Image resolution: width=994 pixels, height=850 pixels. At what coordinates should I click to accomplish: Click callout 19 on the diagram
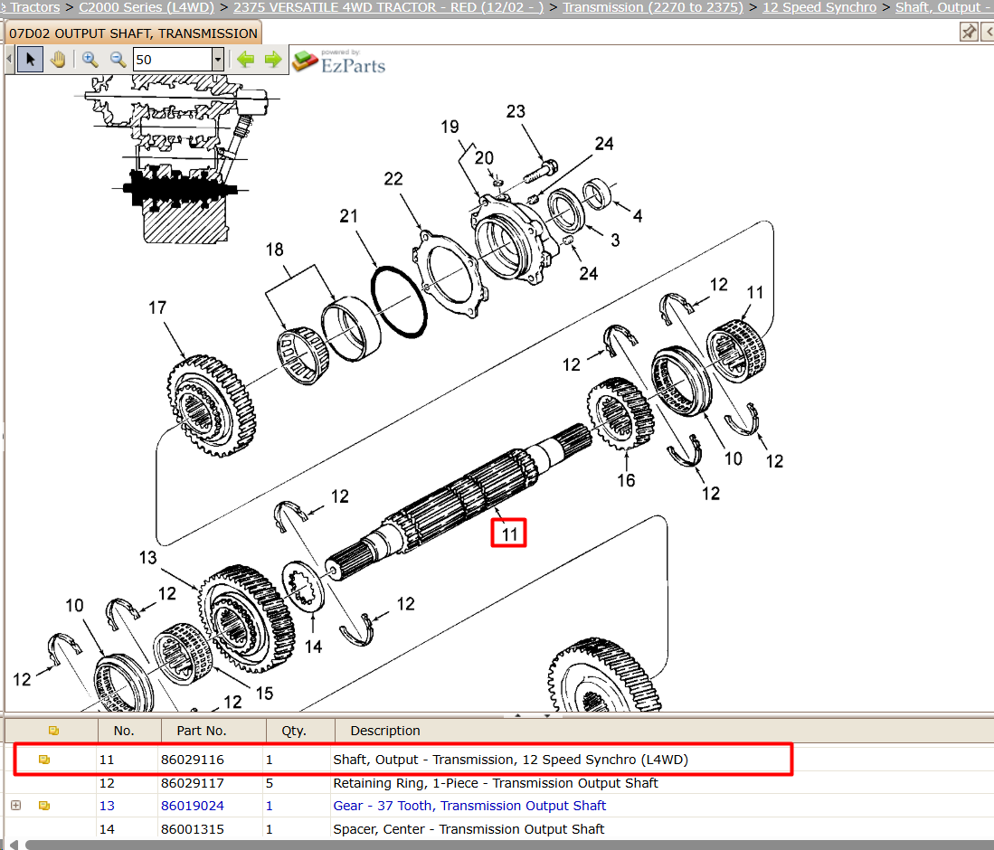coord(450,127)
